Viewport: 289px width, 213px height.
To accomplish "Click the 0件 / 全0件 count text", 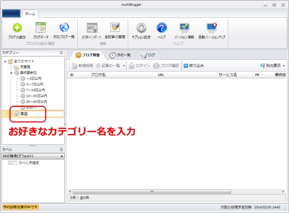I will (80, 198).
